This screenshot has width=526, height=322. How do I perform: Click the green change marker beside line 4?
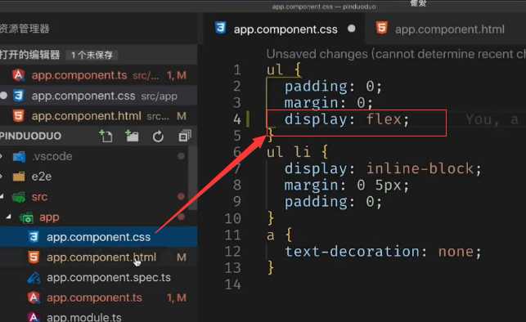(x=248, y=119)
